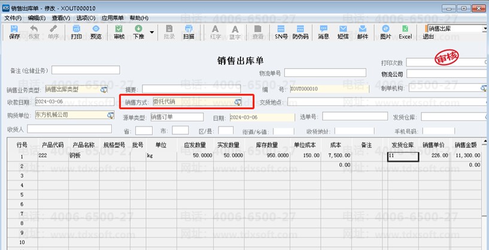Click the 保存 save icon
489x250 pixels.
tap(14, 32)
